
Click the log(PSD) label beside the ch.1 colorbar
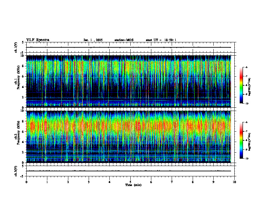click(250, 87)
